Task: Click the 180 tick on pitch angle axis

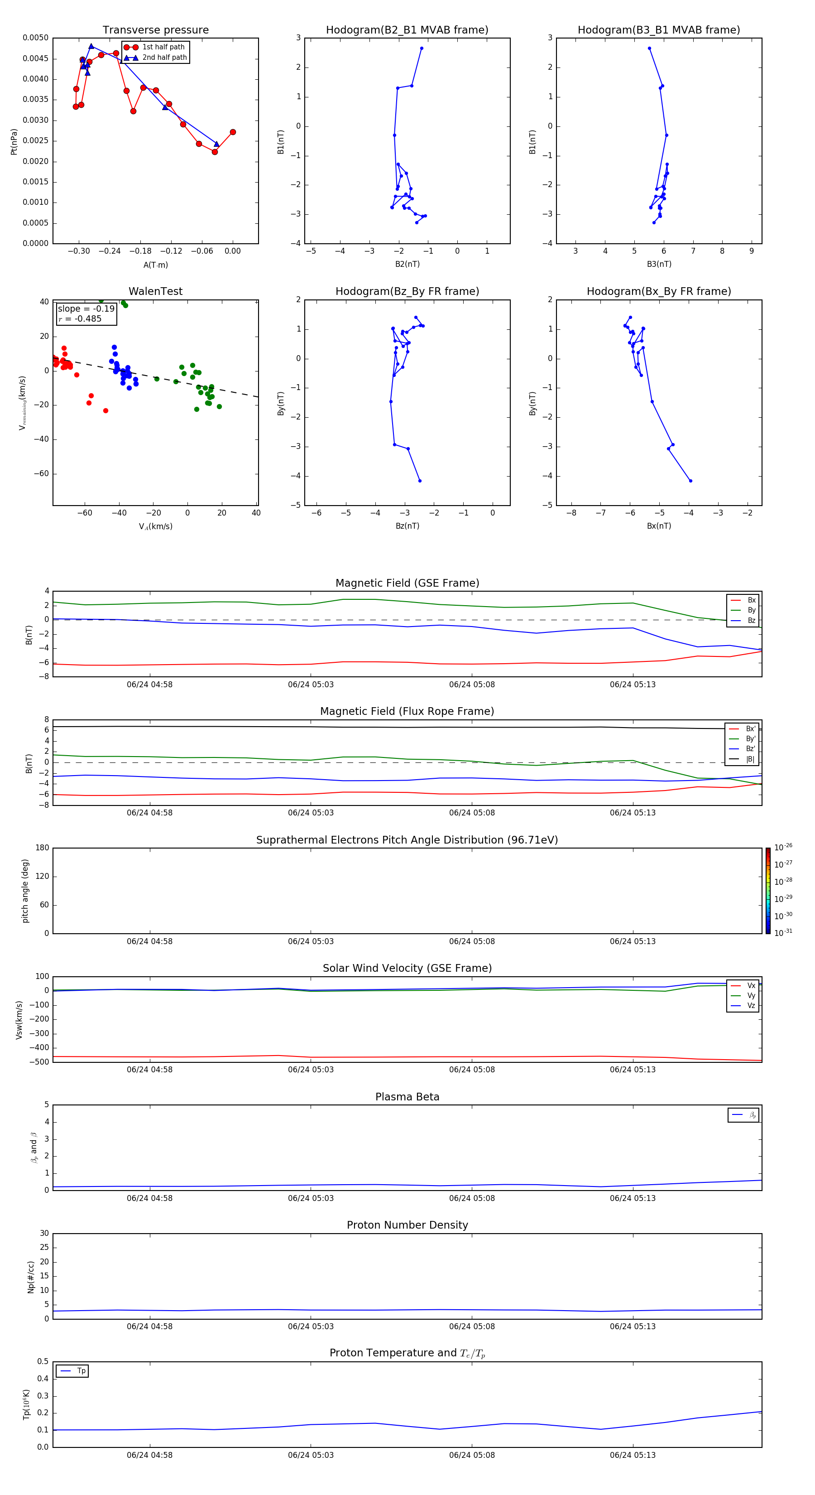Action: [43, 848]
